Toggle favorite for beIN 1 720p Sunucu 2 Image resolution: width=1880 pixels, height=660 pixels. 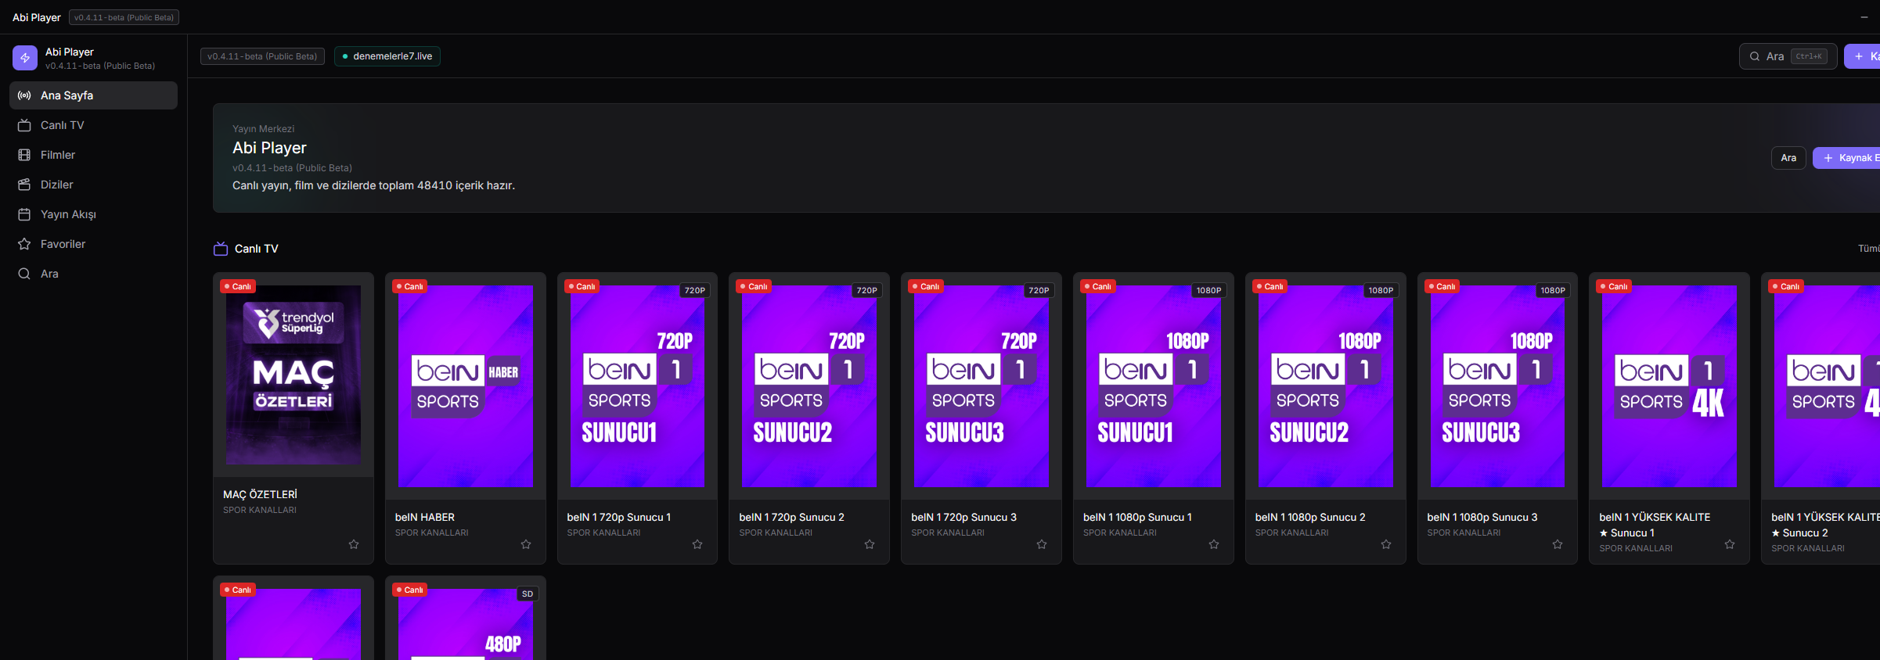[870, 544]
